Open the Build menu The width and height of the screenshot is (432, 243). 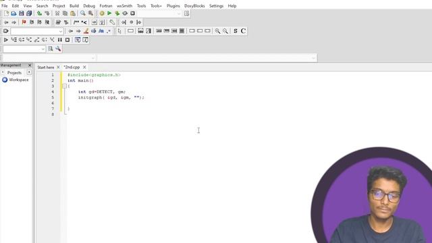tap(74, 6)
